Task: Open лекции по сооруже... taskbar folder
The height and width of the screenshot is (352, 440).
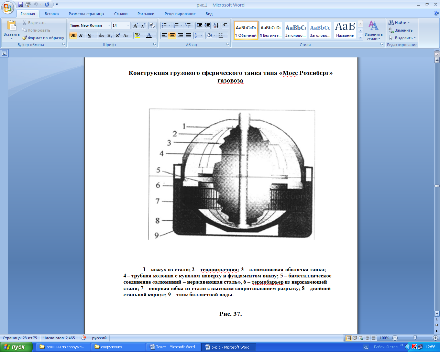Action: pyautogui.click(x=63, y=347)
